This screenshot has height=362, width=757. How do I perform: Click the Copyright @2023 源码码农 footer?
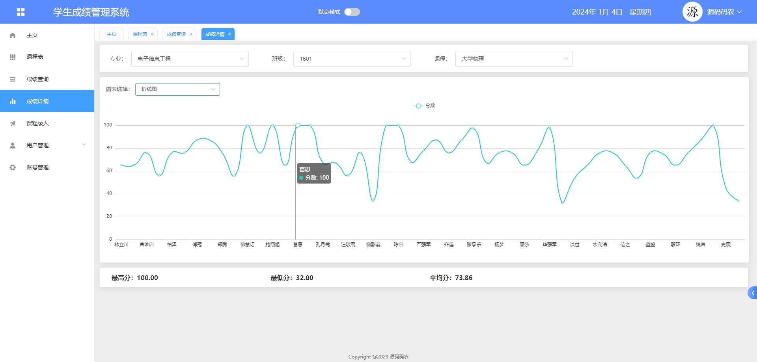[378, 357]
